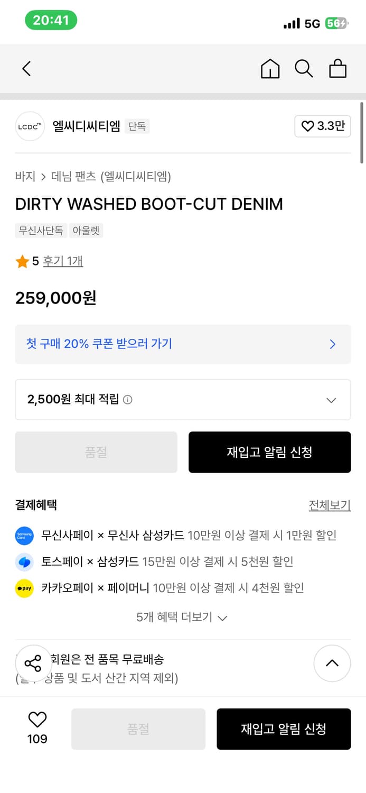Open the 바지 breadcrumb category

[x=25, y=176]
